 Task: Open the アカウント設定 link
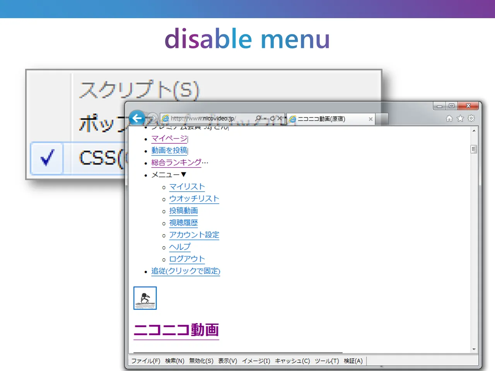tap(194, 235)
